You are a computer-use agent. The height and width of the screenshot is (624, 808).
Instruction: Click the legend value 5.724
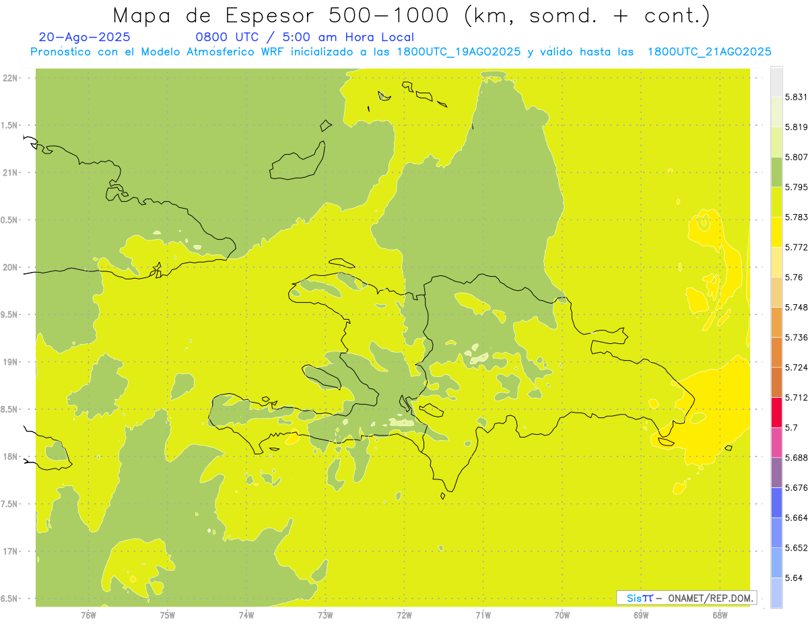[795, 368]
